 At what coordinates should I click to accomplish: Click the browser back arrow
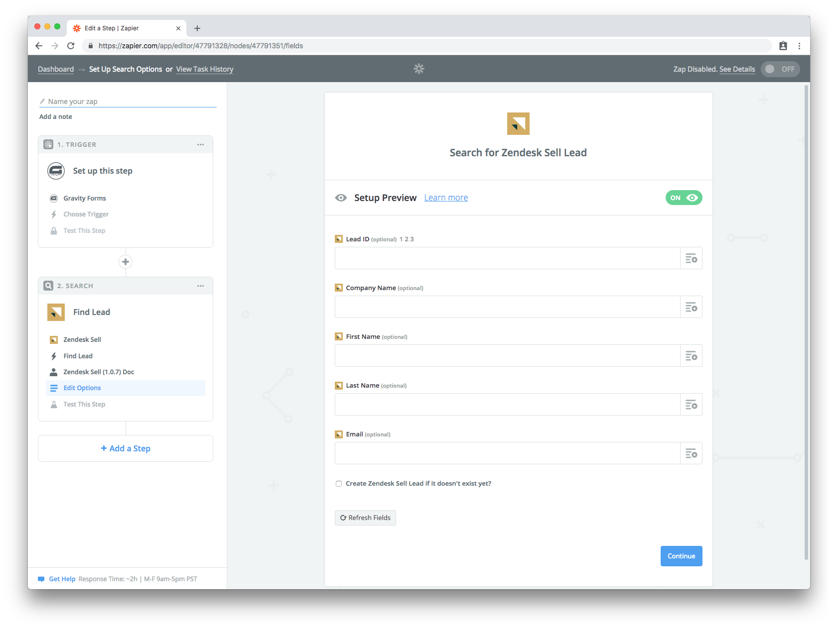point(39,46)
